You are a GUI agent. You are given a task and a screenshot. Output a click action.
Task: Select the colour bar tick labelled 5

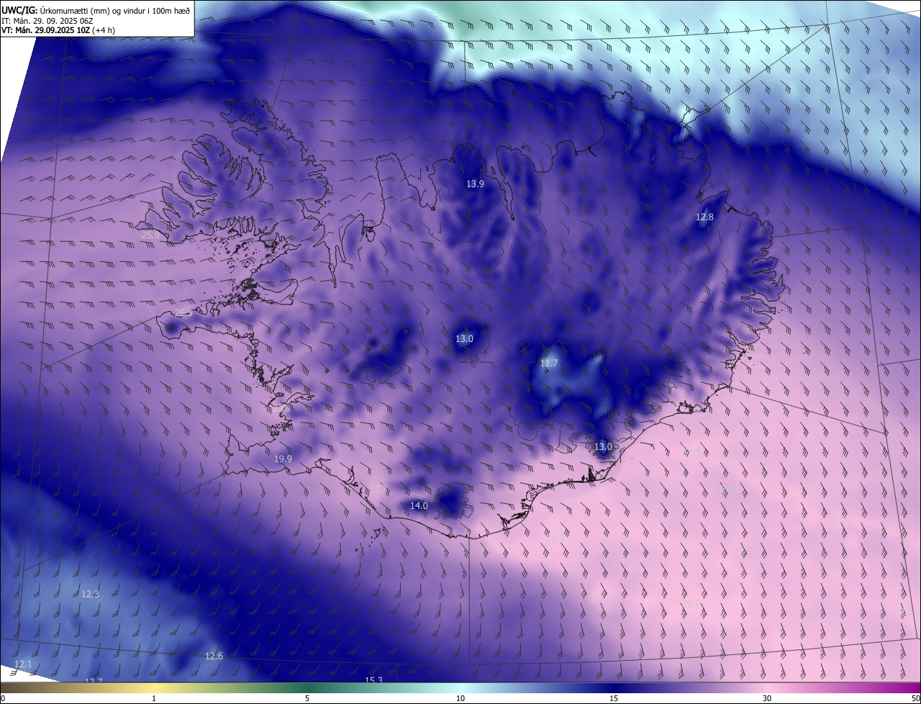point(307,698)
